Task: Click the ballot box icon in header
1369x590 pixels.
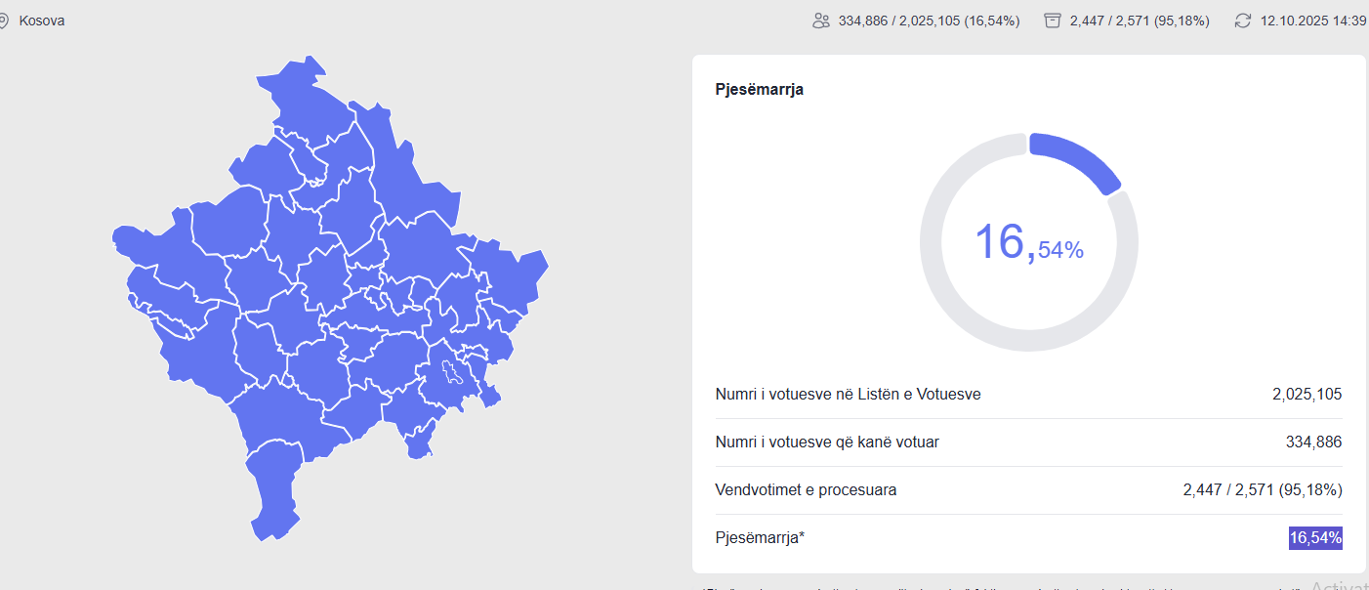Action: (1052, 21)
